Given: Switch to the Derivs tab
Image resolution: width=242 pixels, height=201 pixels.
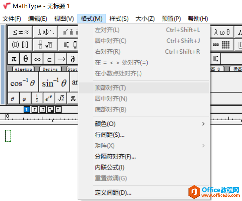Looking at the screenshot, I should [x=50, y=69].
